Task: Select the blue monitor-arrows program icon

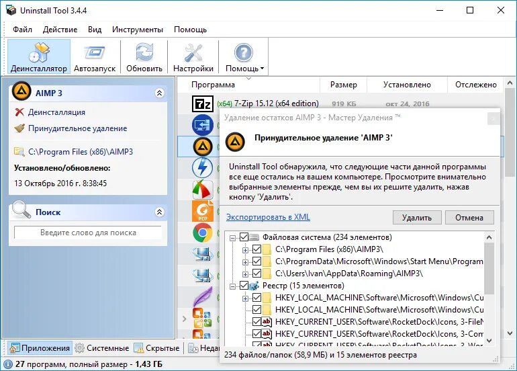Action: tap(203, 125)
